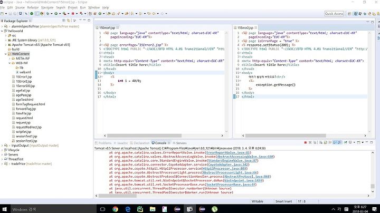Click Remove All Terminated Launches icon
Viewport: 380px width, 213px height.
pos(315,142)
